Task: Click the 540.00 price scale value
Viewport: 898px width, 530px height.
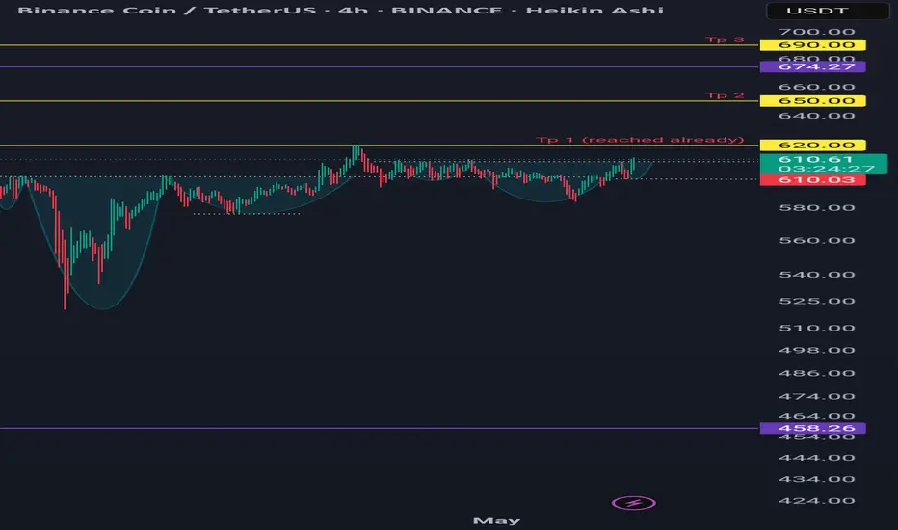Action: (817, 275)
